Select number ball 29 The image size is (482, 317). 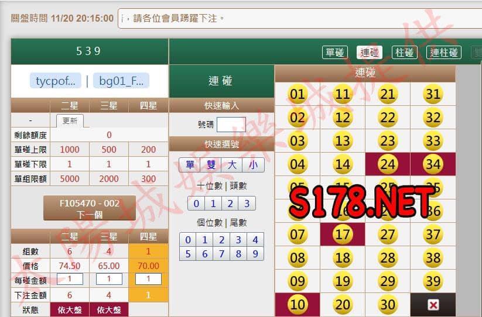pyautogui.click(x=388, y=281)
